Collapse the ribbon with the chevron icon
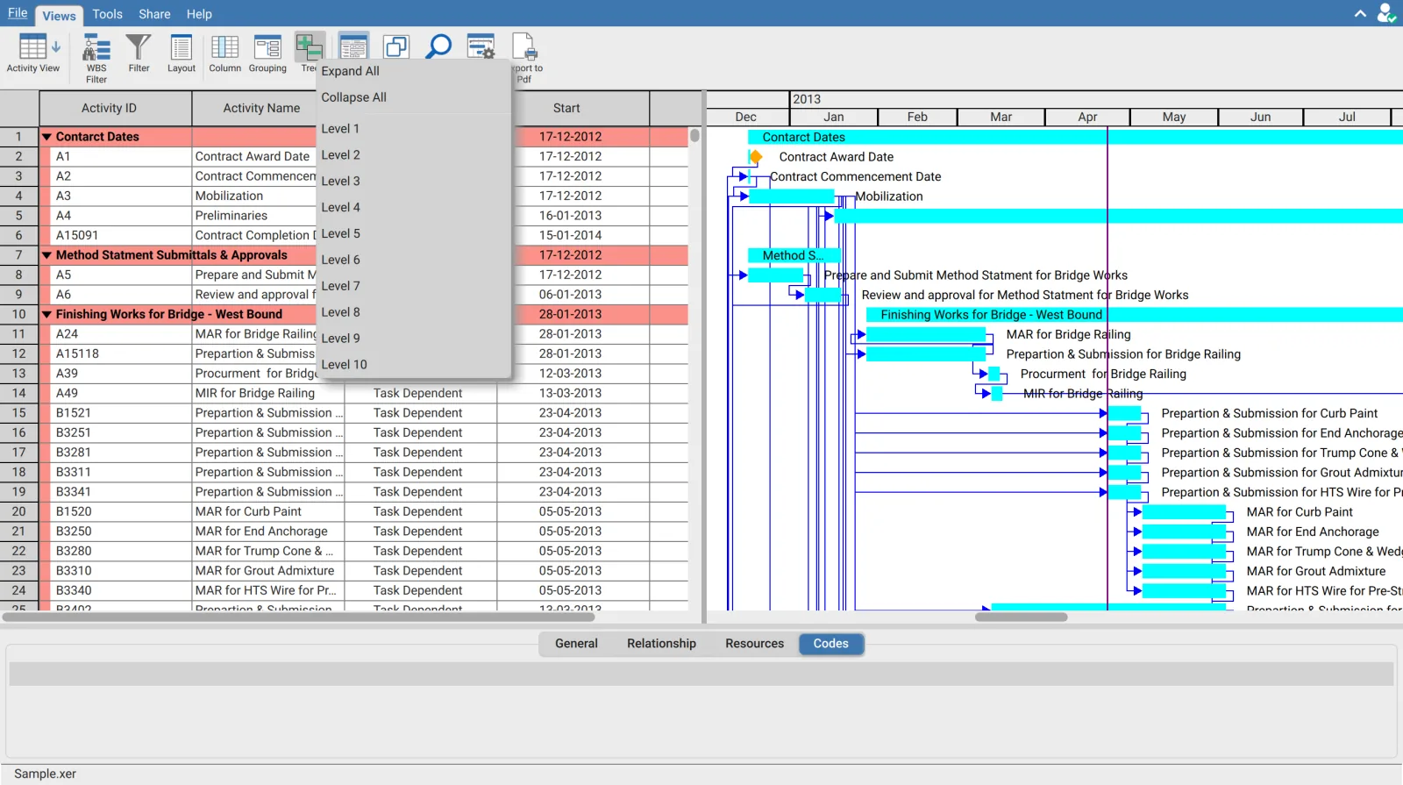This screenshot has width=1403, height=785. [1360, 13]
